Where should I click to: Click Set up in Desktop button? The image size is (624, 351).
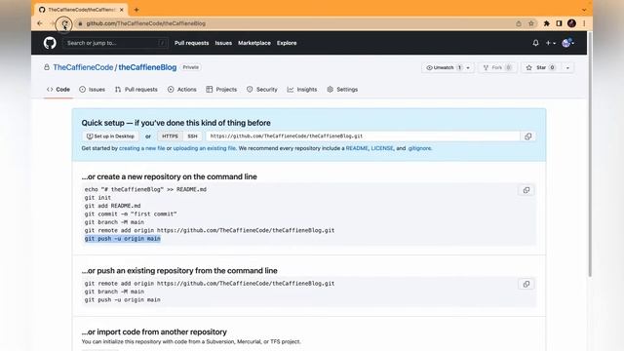pos(110,136)
